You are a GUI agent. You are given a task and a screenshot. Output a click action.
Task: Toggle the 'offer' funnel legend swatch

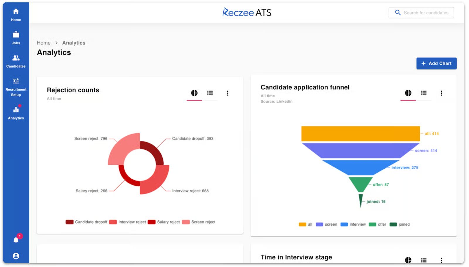pyautogui.click(x=372, y=225)
